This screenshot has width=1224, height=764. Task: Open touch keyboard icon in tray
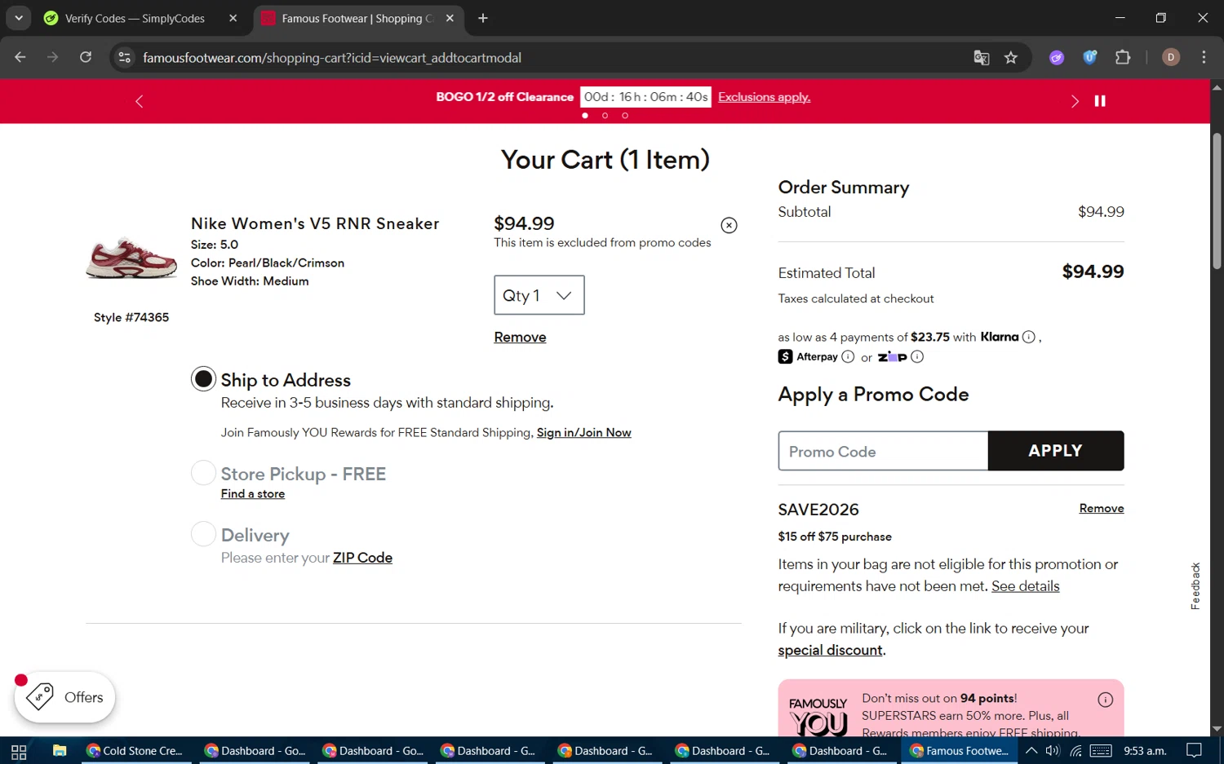point(1101,751)
